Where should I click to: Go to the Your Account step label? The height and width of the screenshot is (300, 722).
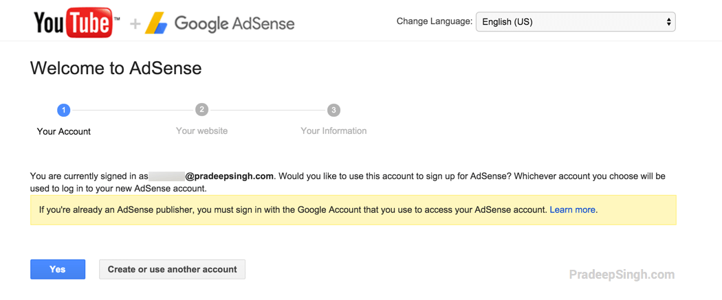pos(64,131)
